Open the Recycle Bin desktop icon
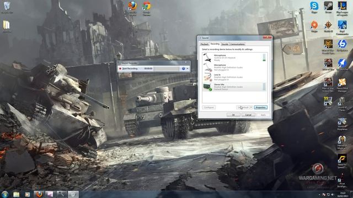This screenshot has height=198, width=353. [x=7, y=8]
